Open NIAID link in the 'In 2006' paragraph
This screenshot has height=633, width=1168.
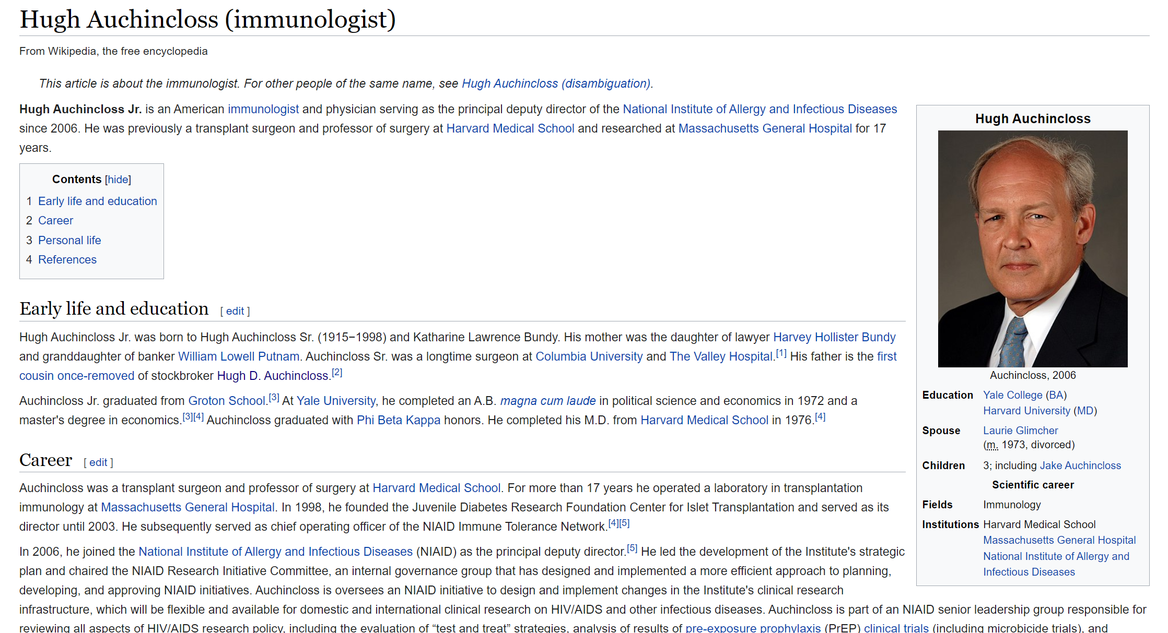pyautogui.click(x=275, y=552)
